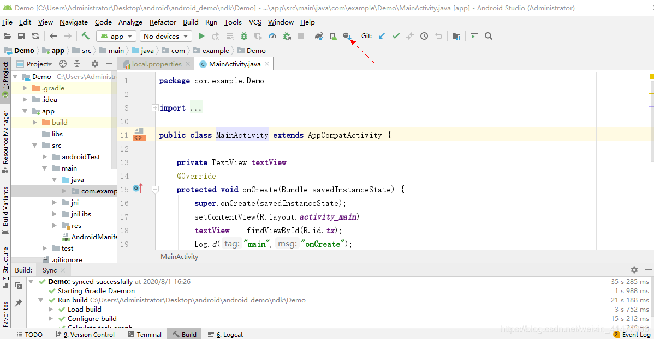Open the VCS menu
Screen dimensions: 654x339
point(255,22)
